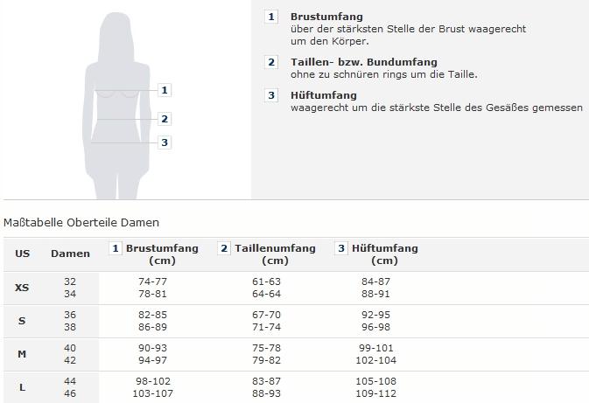Click the number 2 icon before Taillen- bzw. Bundumfang
589x403 pixels.
click(x=271, y=62)
